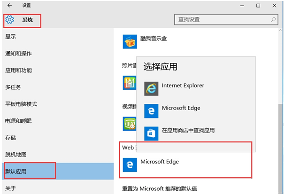Select 电源和睡眠 in the sidebar
This screenshot has width=285, height=195.
click(19, 121)
